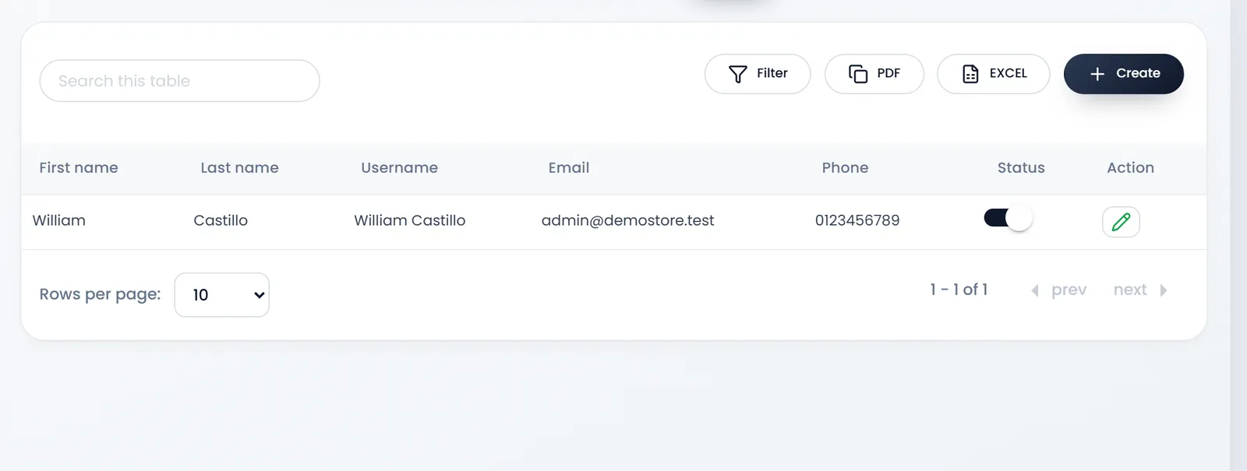Toggle William Castillo's status switch off
Image resolution: width=1247 pixels, height=471 pixels.
1008,218
